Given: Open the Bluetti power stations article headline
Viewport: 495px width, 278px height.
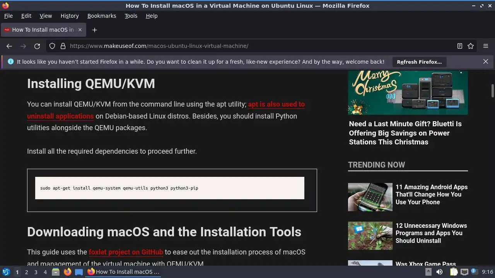Looking at the screenshot, I should pos(405,133).
